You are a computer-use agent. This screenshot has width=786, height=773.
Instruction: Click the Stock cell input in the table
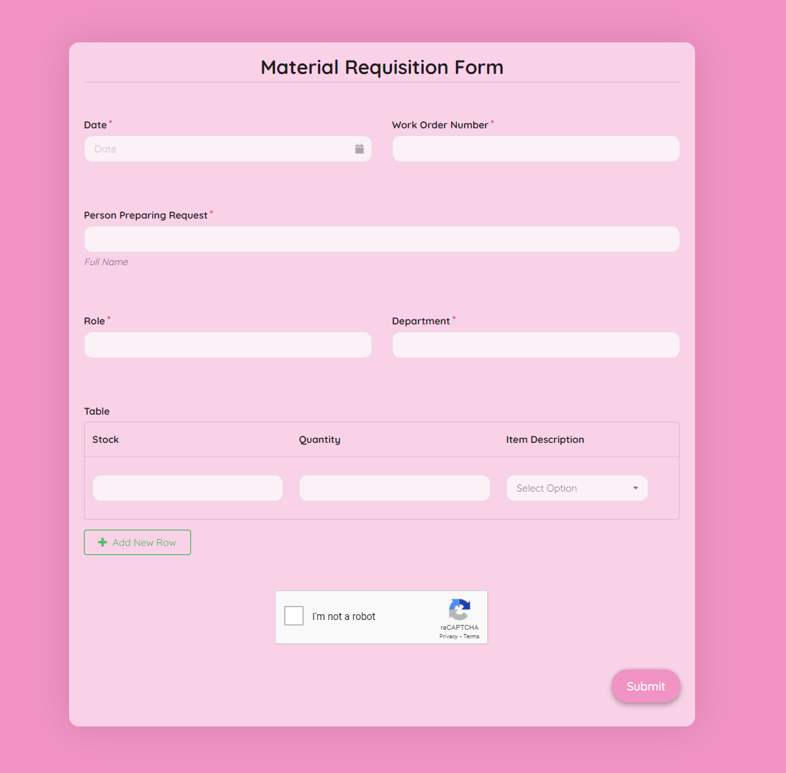coord(188,488)
